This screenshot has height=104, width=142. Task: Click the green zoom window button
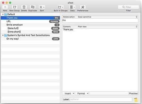point(10,3)
